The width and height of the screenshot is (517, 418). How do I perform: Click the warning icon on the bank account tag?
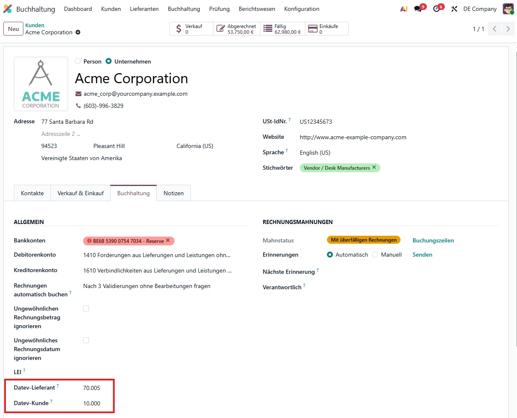coord(89,241)
